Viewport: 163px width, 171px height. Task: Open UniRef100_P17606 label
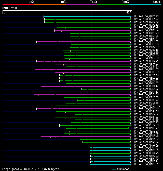pos(146,97)
